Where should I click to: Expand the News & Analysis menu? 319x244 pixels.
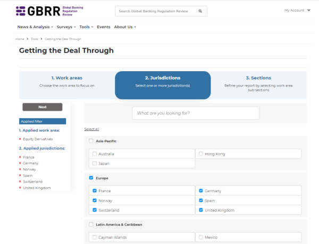point(35,27)
